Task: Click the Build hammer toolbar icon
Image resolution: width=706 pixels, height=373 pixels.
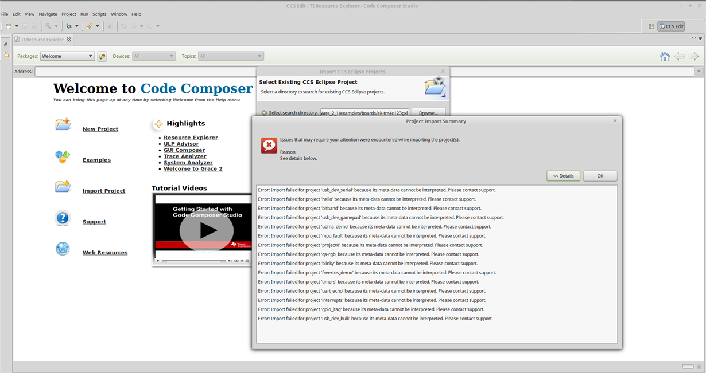Action: click(x=48, y=26)
